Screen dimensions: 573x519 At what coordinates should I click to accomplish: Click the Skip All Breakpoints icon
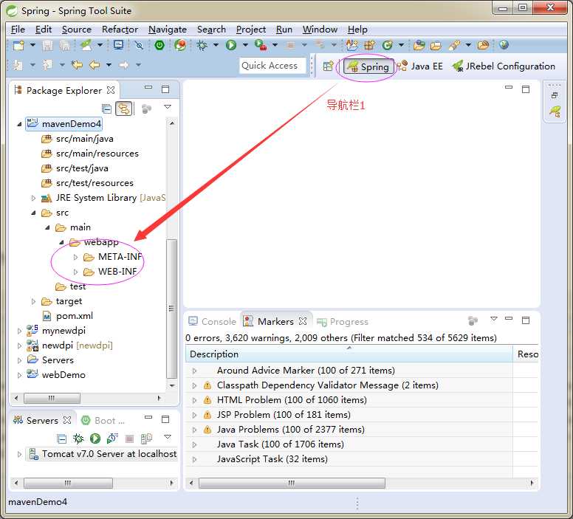pyautogui.click(x=139, y=45)
